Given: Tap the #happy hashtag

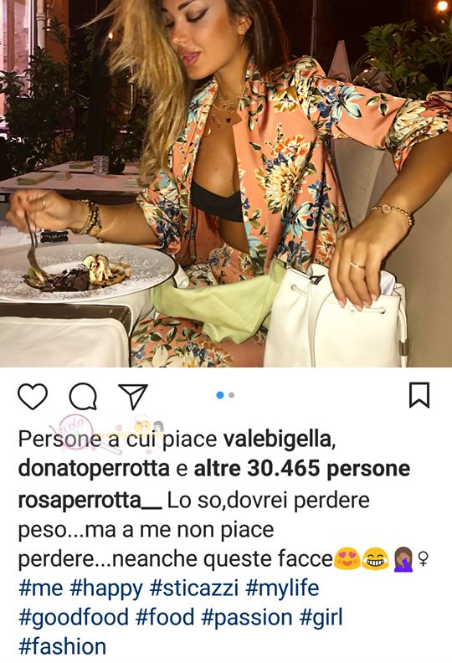Looking at the screenshot, I should [106, 589].
